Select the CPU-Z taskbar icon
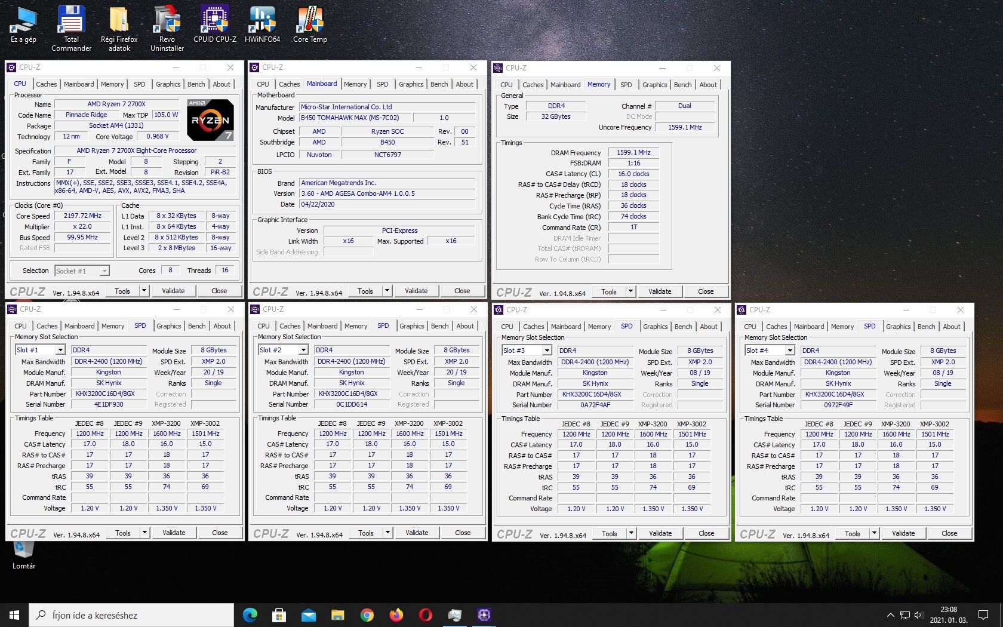The image size is (1003, 627). pyautogui.click(x=484, y=615)
